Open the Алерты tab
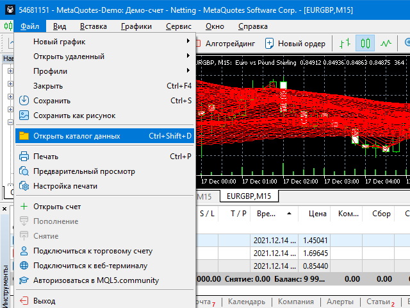 click(340, 302)
